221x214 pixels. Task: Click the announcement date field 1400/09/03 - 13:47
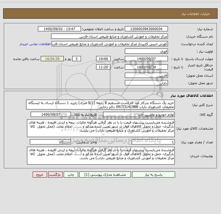click(59, 29)
